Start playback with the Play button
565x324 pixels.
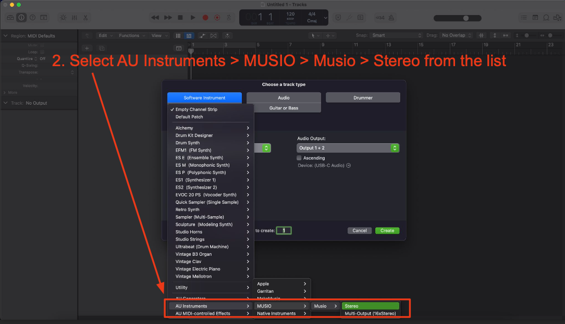193,17
